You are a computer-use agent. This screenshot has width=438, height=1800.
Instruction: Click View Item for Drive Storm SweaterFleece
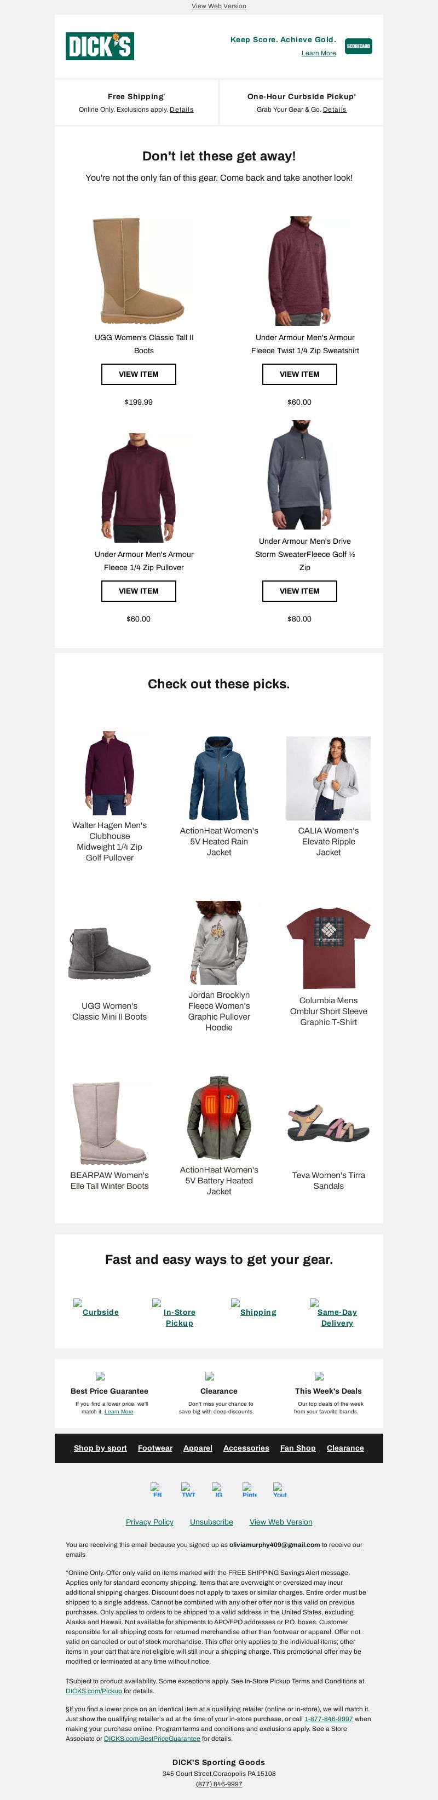point(299,591)
